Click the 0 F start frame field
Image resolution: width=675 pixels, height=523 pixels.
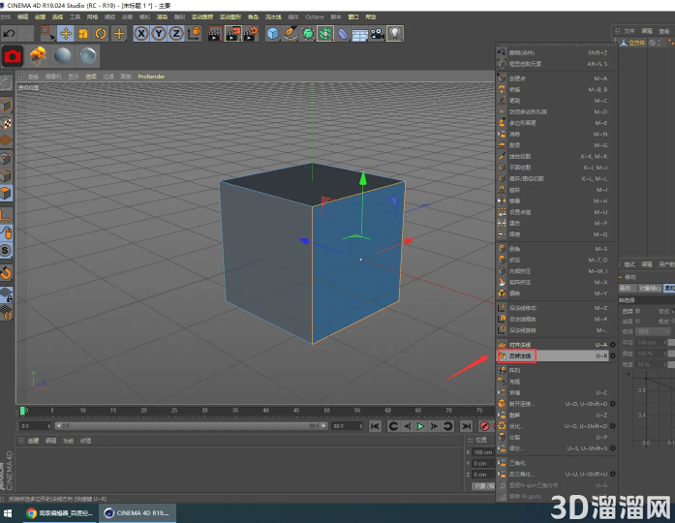pos(36,426)
